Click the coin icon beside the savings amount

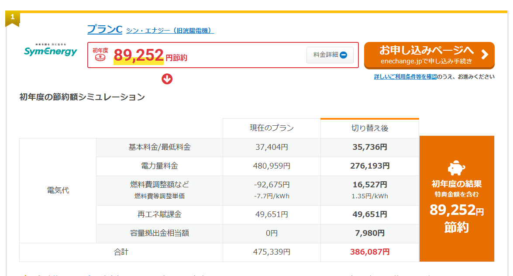click(x=100, y=57)
